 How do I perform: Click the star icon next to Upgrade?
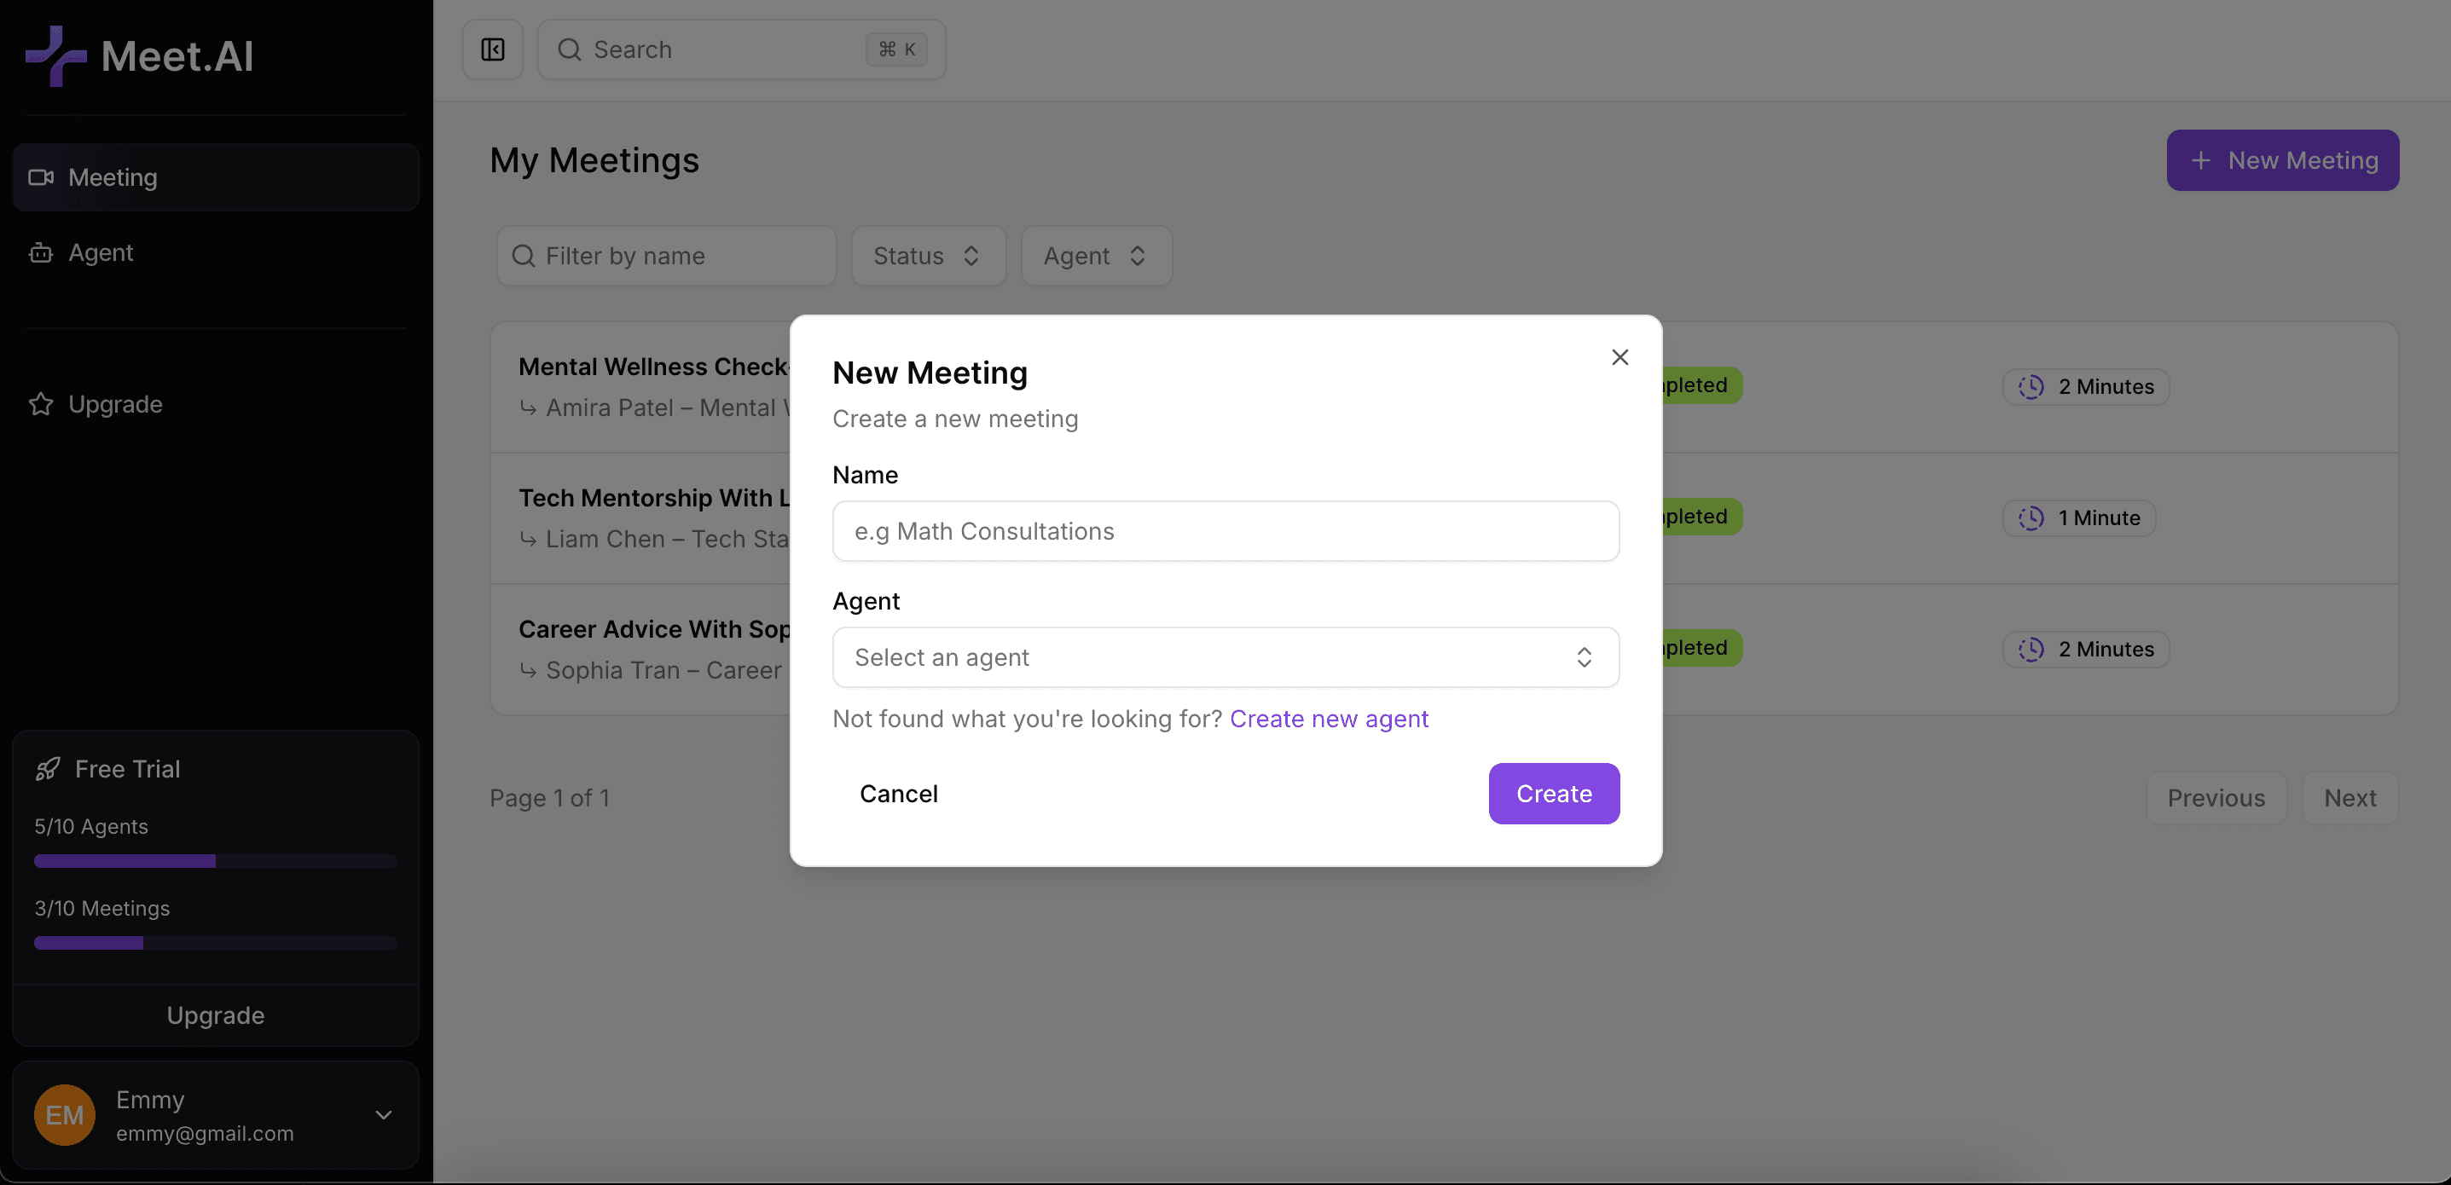[41, 404]
